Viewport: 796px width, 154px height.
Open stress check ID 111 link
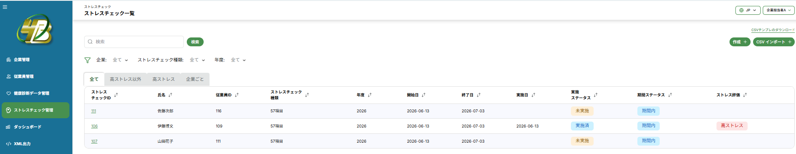point(93,111)
